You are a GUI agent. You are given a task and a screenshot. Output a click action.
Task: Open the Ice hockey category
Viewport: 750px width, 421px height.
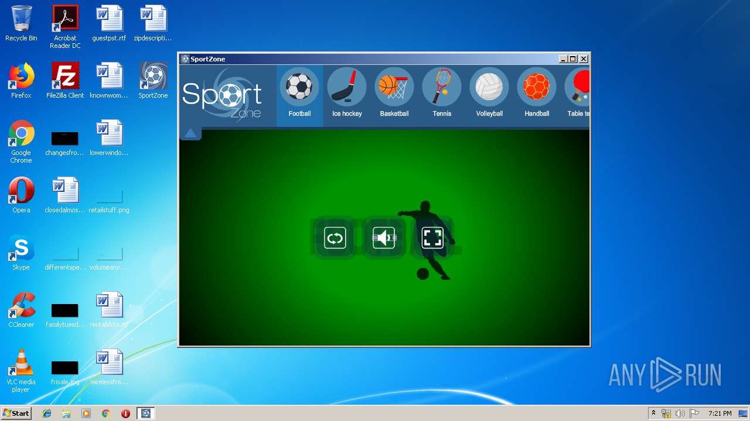[347, 94]
